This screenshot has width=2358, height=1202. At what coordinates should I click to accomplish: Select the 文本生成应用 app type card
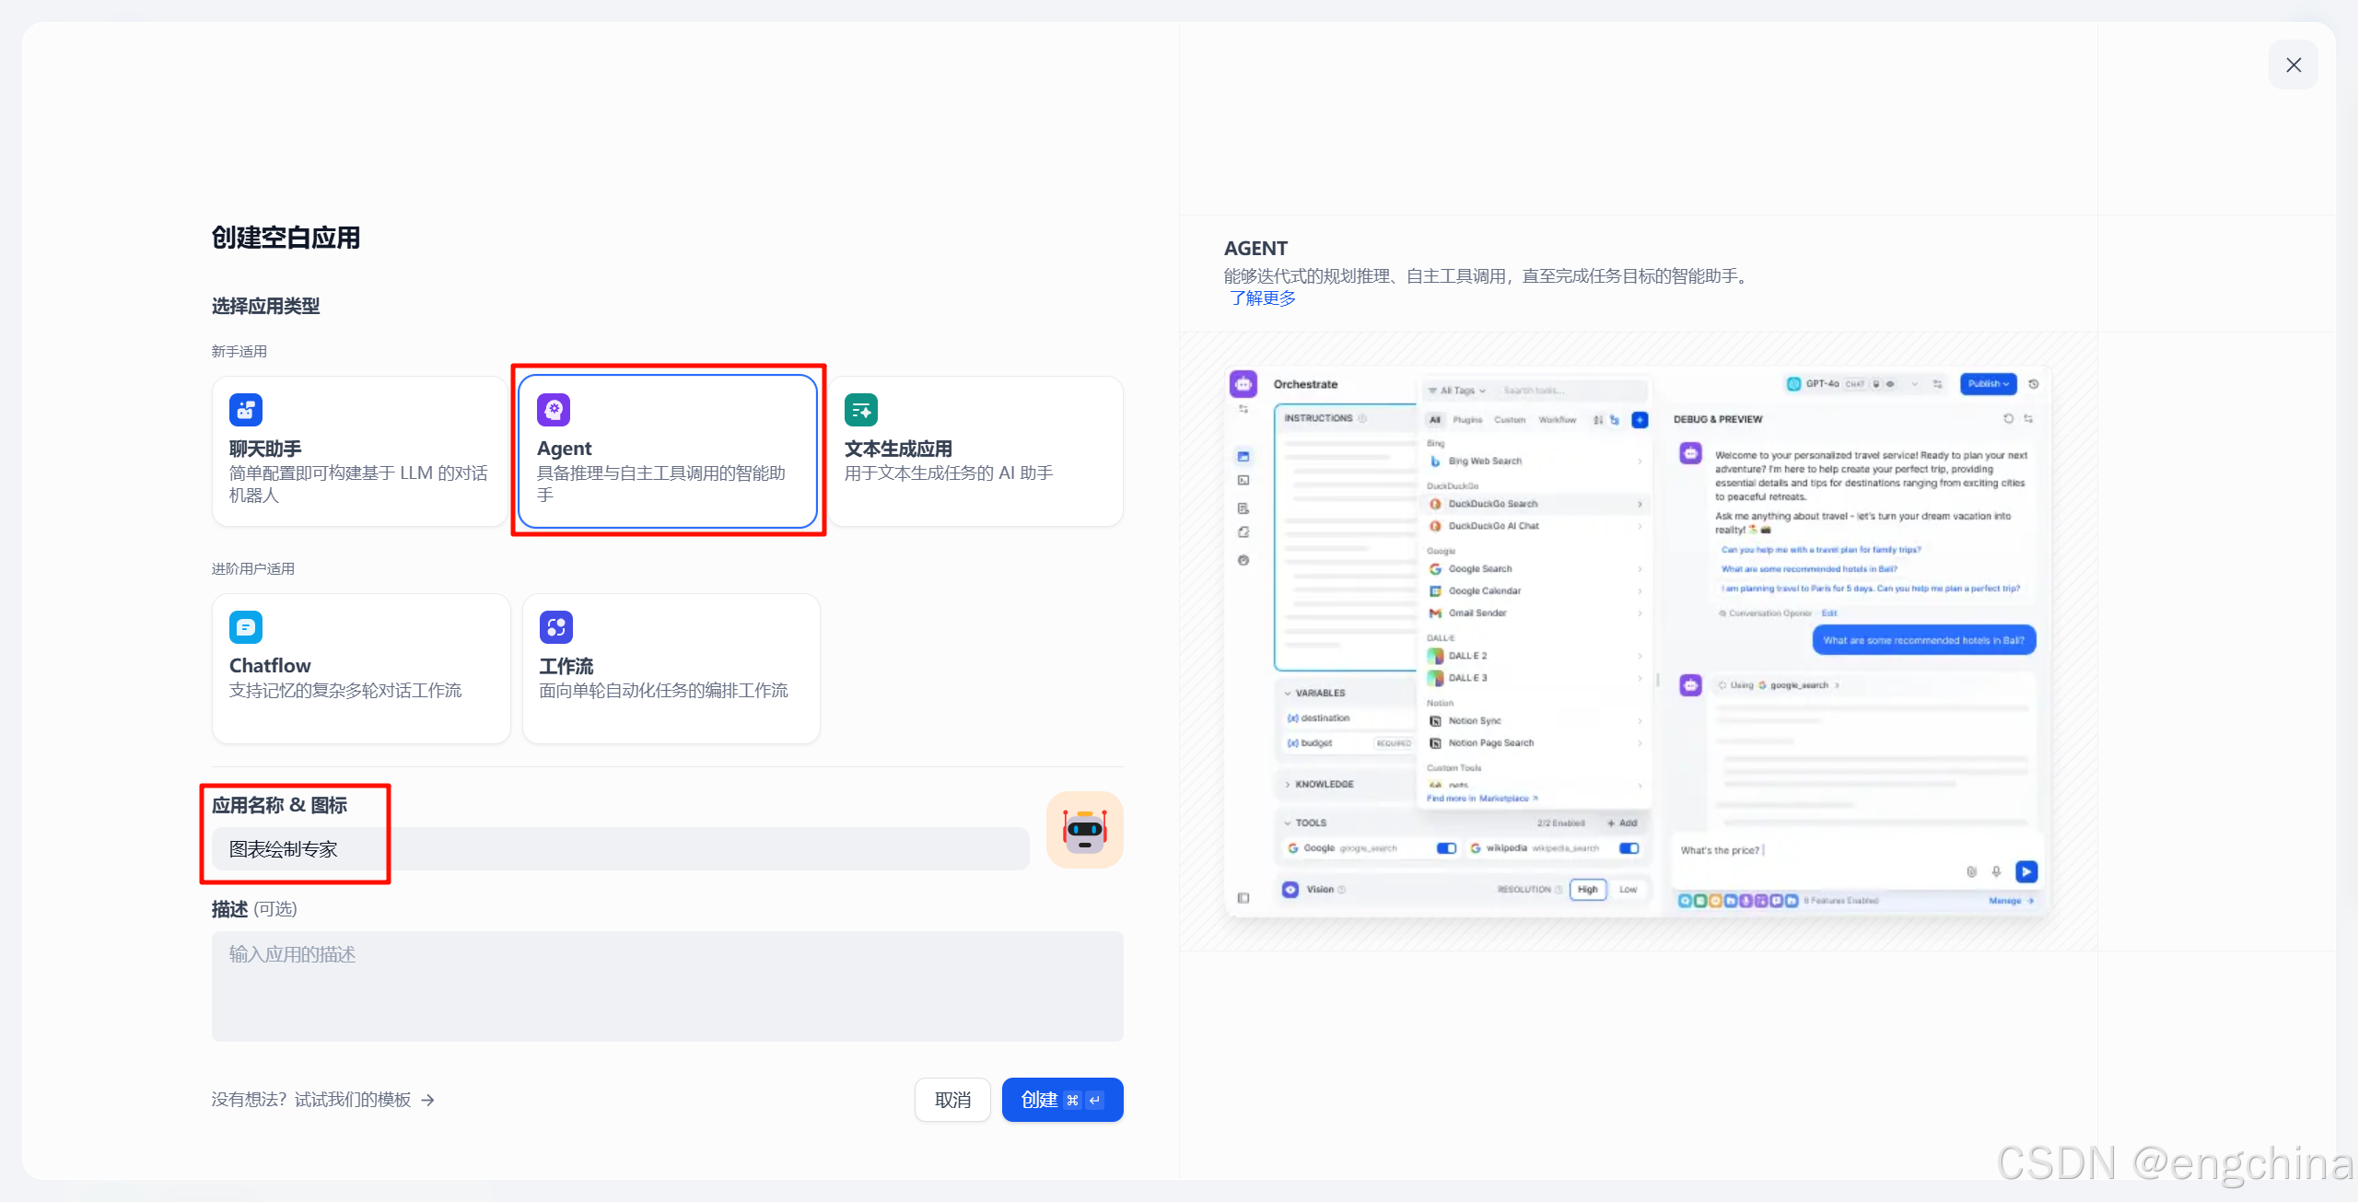click(x=976, y=451)
